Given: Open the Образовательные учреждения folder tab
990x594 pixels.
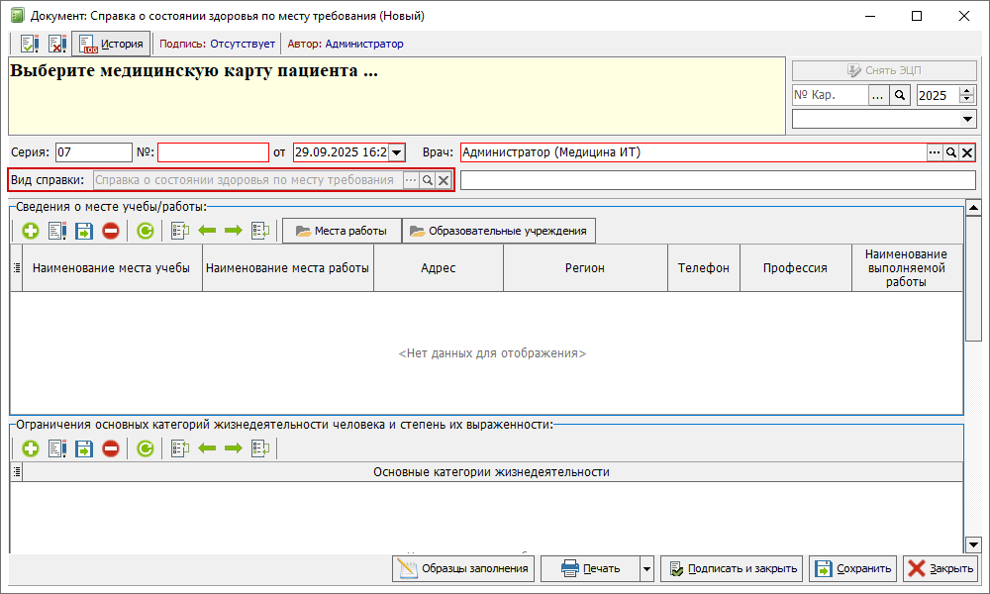Looking at the screenshot, I should pyautogui.click(x=499, y=231).
